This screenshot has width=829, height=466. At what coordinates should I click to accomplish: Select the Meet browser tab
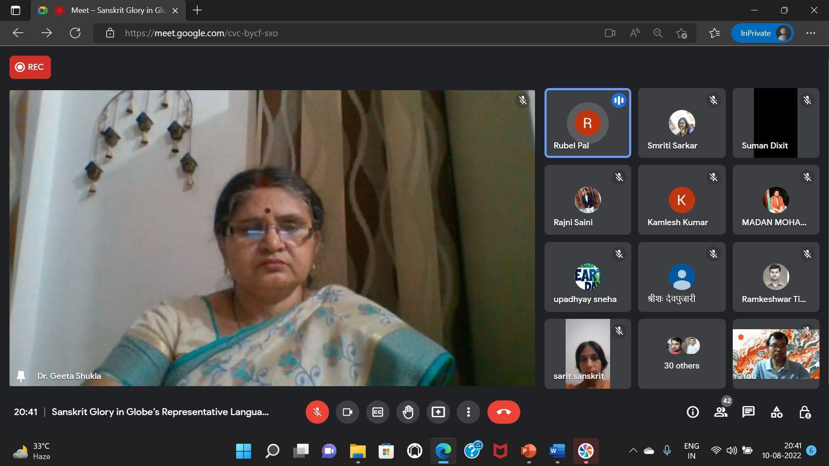(x=112, y=10)
